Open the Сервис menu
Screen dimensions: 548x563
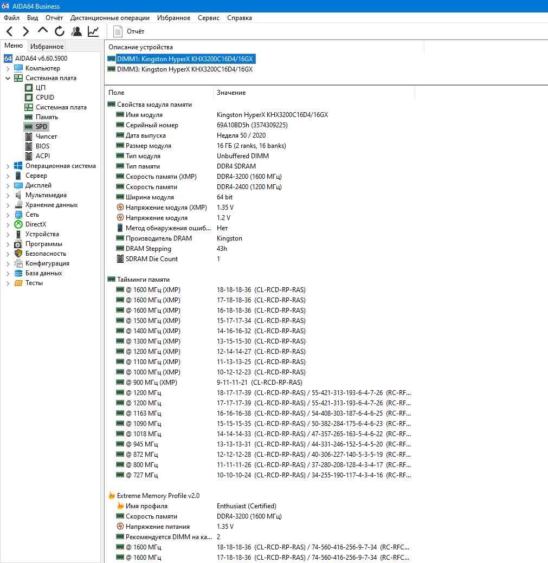[209, 17]
